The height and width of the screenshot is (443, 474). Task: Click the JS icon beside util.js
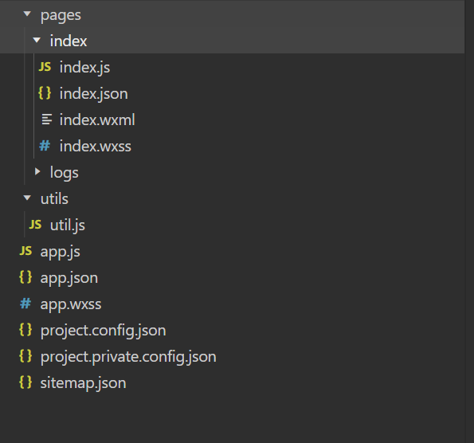(35, 225)
